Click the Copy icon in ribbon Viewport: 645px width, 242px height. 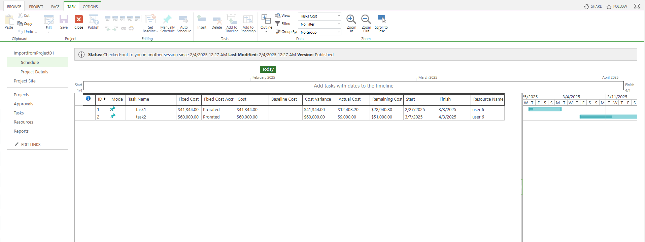click(20, 24)
